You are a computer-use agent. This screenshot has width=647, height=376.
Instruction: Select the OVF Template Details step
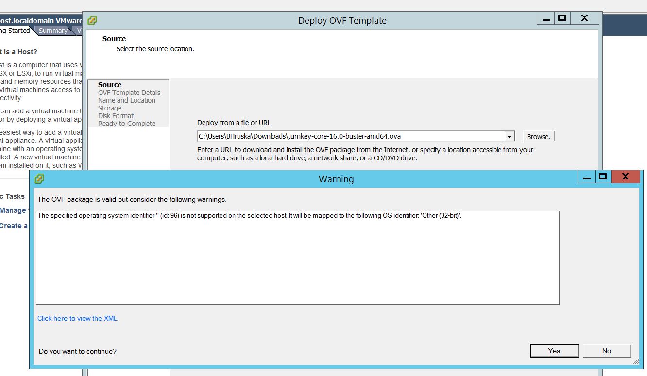pos(129,93)
